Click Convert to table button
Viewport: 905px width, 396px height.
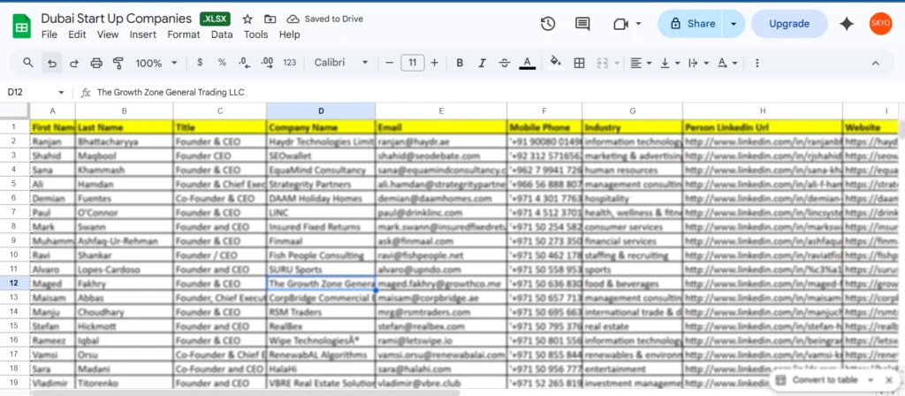coord(819,380)
